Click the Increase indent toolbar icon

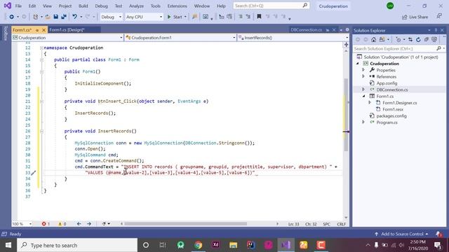(x=229, y=17)
